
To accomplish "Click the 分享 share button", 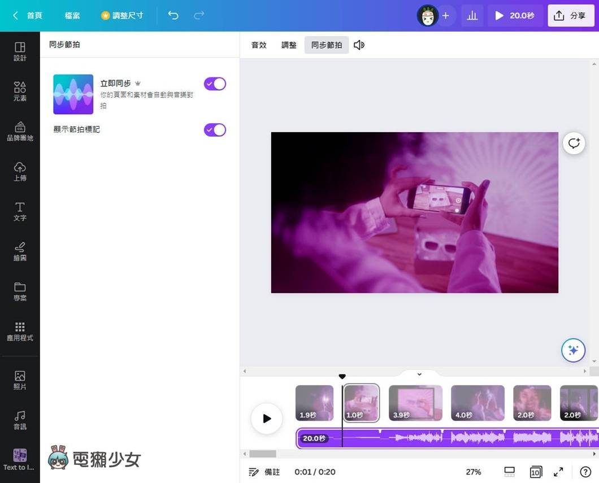I will pos(571,15).
